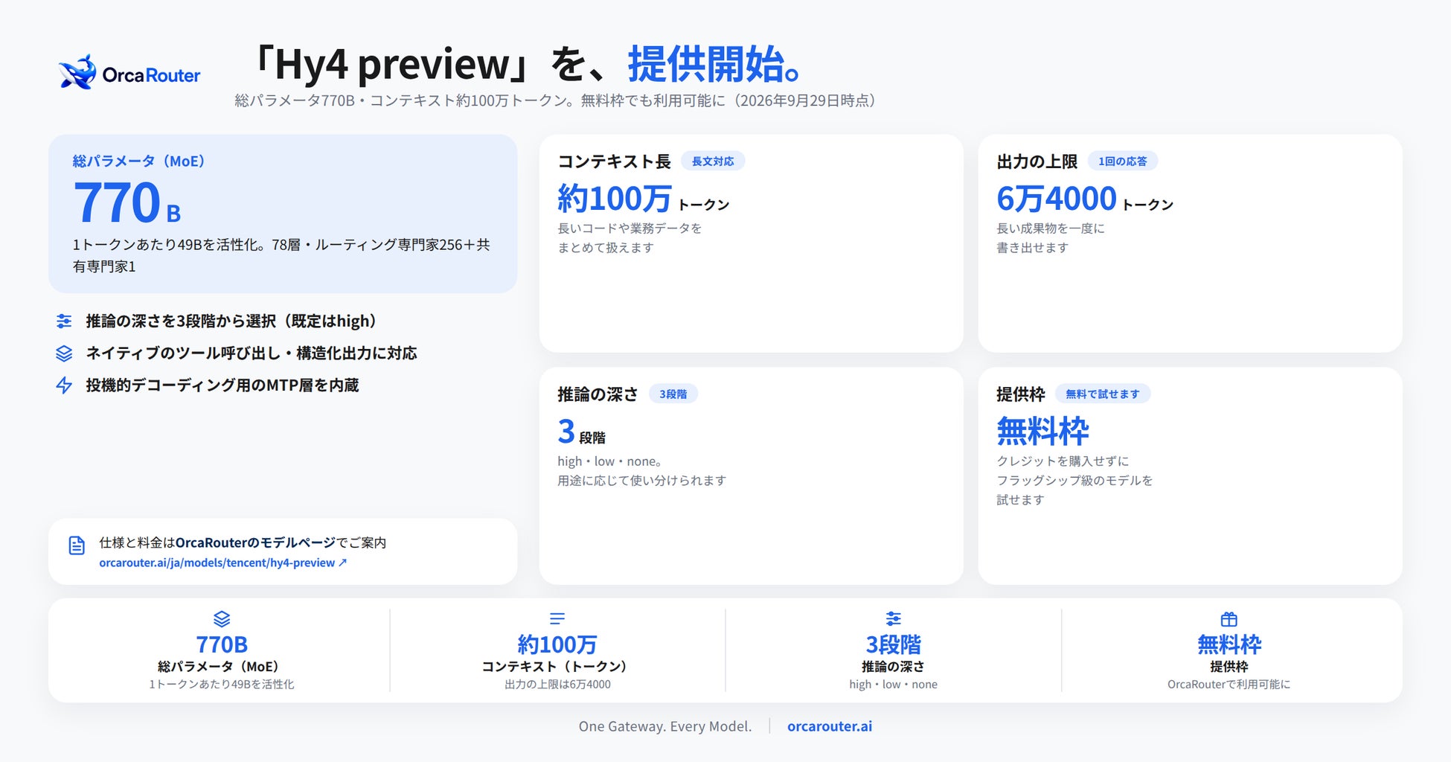Open the orcarouter.ai/ja/models/tencent/hy4-preview link
The width and height of the screenshot is (1451, 762).
coord(222,563)
